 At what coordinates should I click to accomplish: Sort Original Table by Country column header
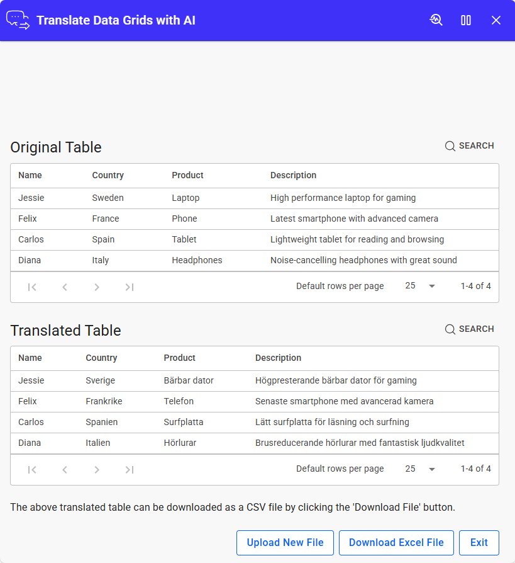[x=108, y=175]
